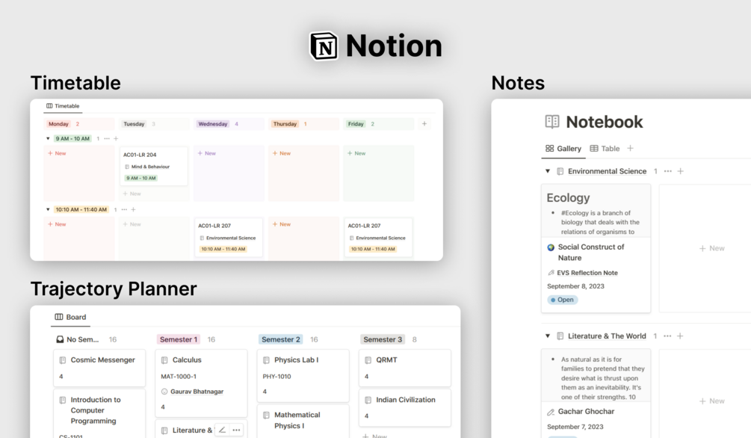Switch to Table view in Notebook

tap(605, 149)
